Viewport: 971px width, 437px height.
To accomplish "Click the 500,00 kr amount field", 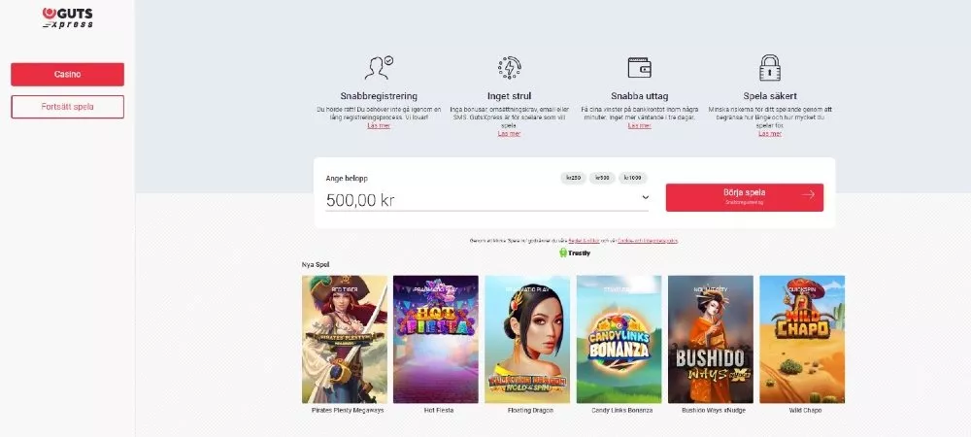I will (x=486, y=201).
